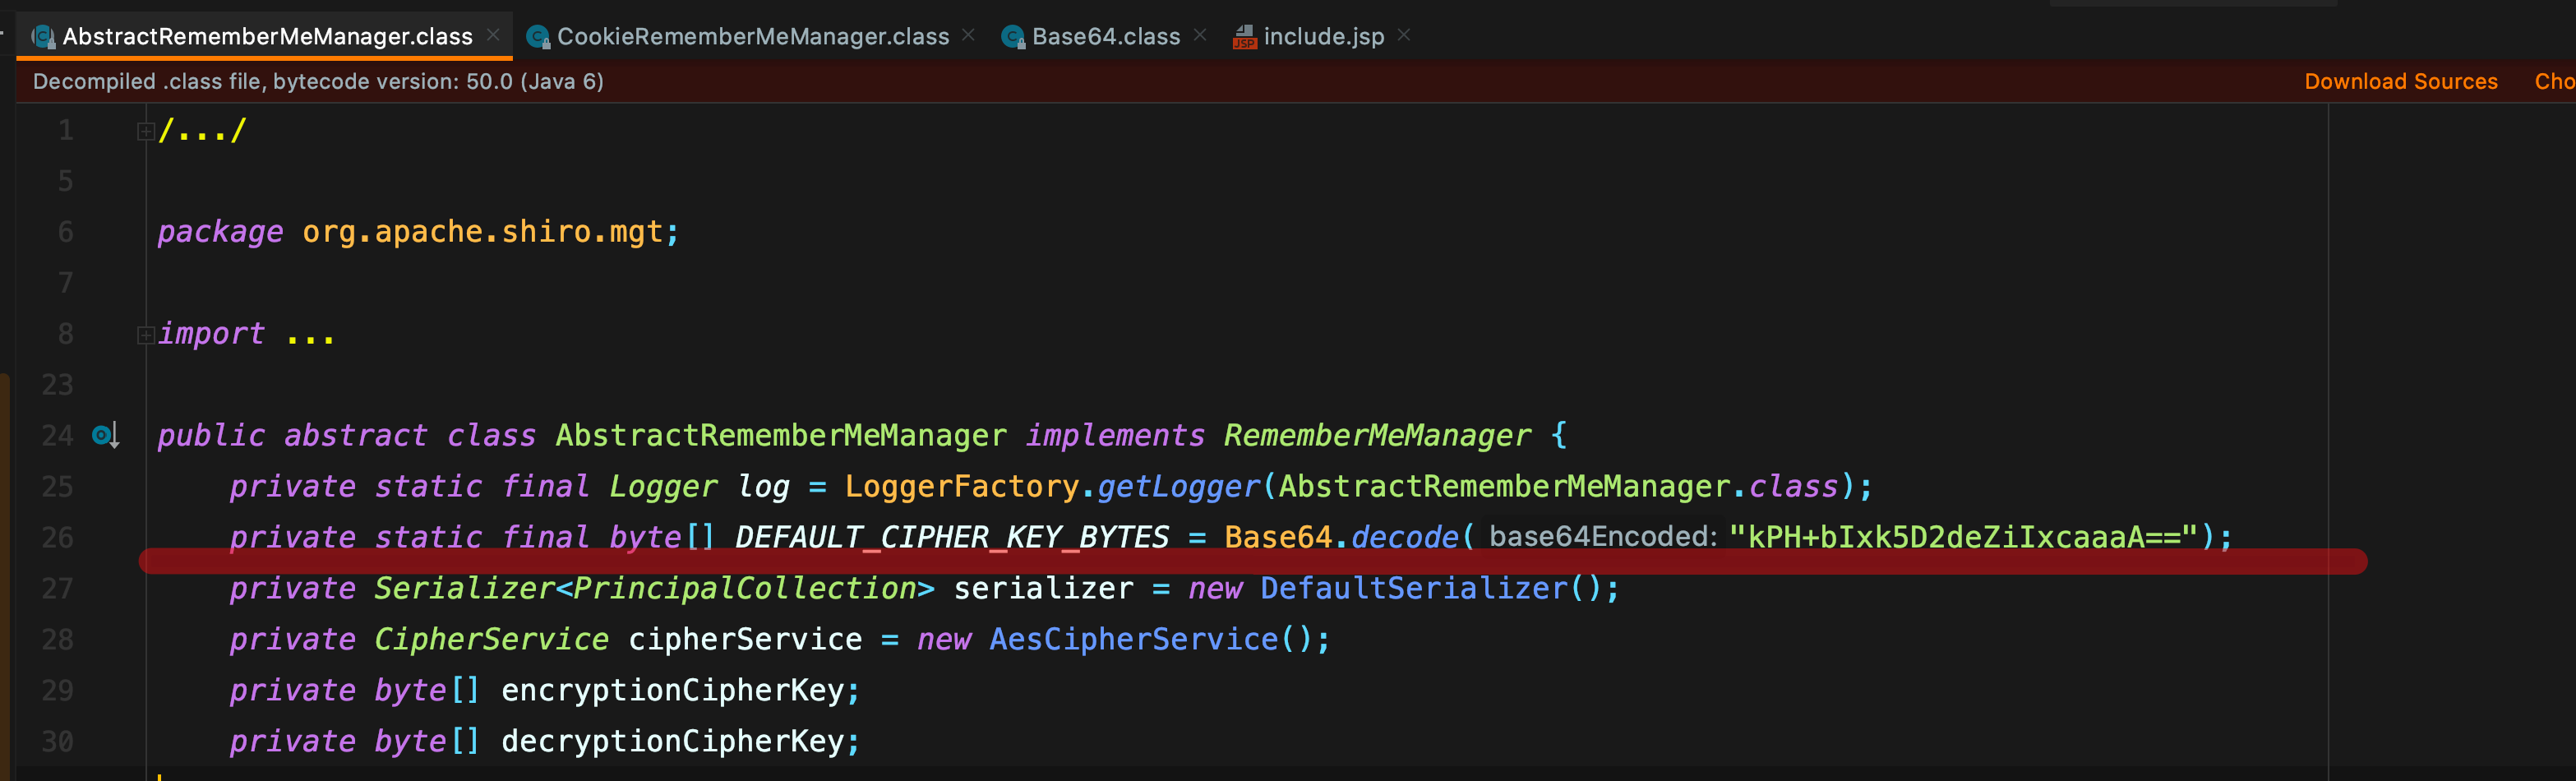Close the Base64.class editor tab
Viewport: 2576px width, 781px height.
pyautogui.click(x=1200, y=35)
